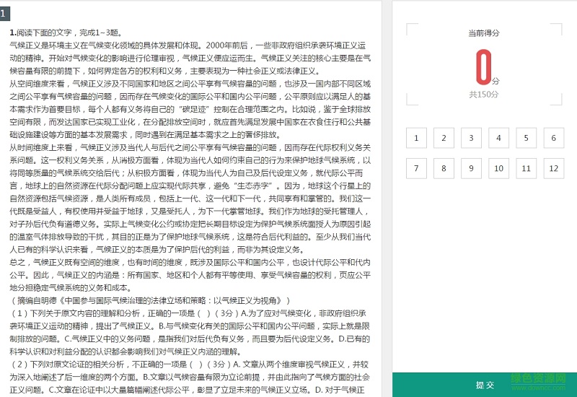This screenshot has width=577, height=397.
Task: Go to question 12 box
Action: 553,168
